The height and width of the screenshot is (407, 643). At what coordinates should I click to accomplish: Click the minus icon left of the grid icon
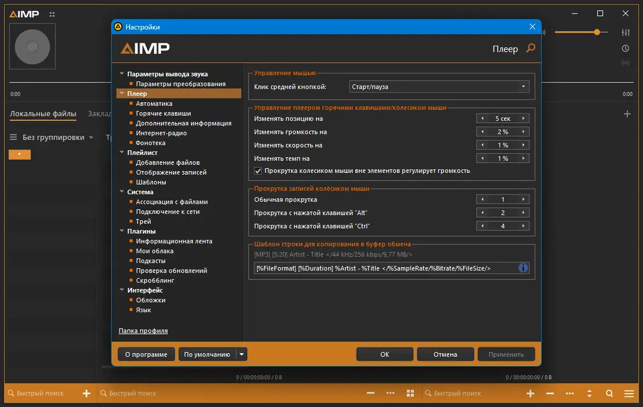click(371, 393)
